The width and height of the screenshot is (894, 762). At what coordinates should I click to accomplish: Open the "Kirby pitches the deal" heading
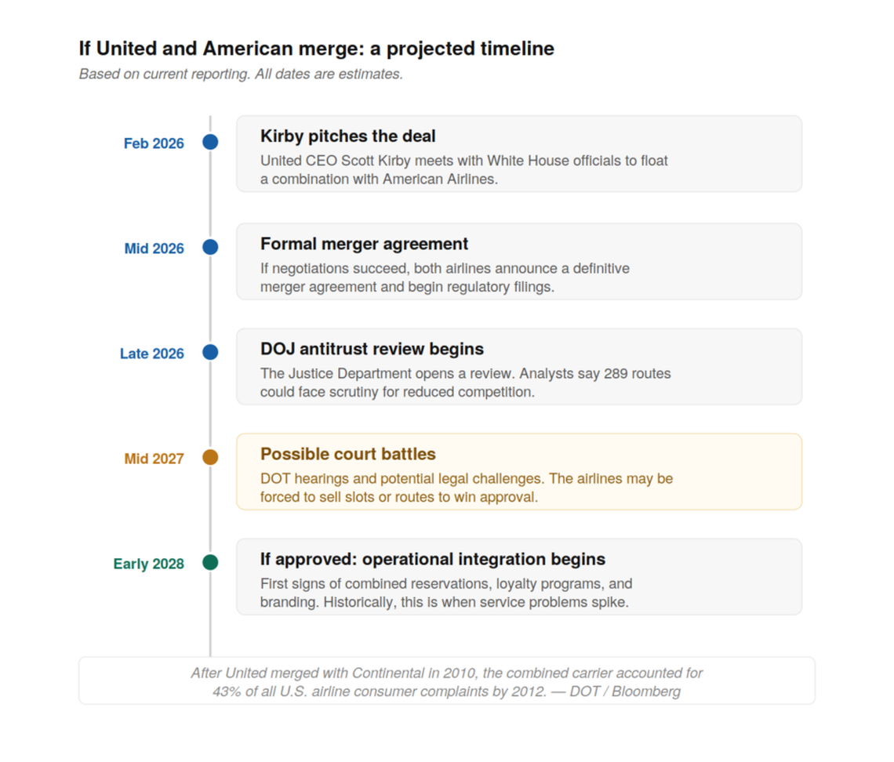(347, 136)
